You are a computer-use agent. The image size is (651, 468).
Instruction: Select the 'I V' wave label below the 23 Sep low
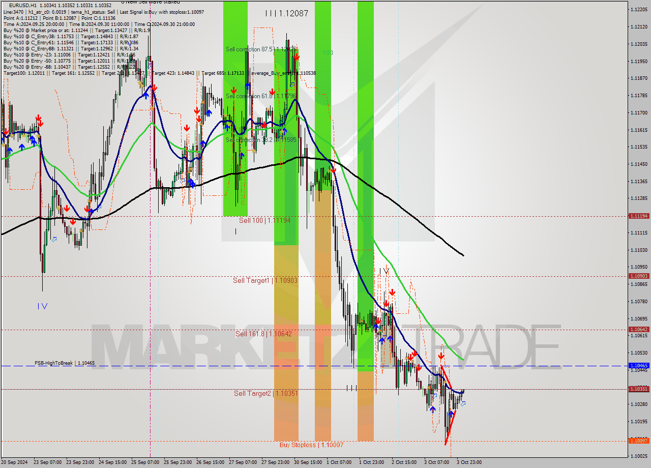pyautogui.click(x=43, y=306)
